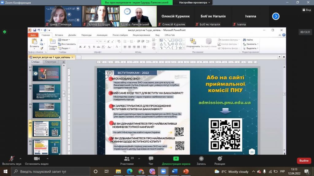Open Настройки просмотра dropdown
This screenshot has height=176, width=314.
tap(194, 2)
